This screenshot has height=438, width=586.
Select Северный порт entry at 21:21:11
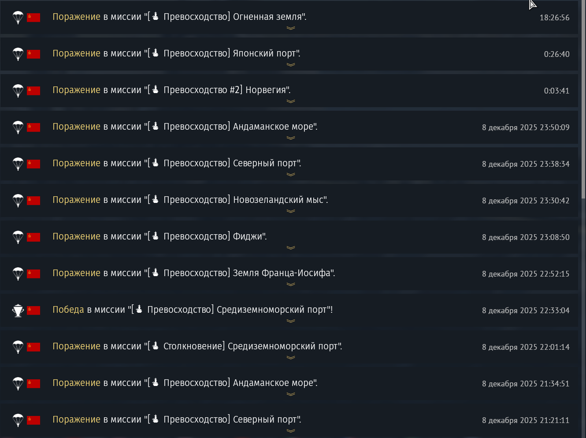click(x=177, y=419)
